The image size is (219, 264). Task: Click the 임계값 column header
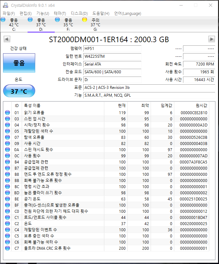coord(163,105)
